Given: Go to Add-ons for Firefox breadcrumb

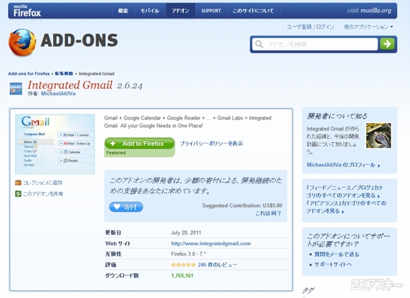Looking at the screenshot, I should click(x=29, y=74).
